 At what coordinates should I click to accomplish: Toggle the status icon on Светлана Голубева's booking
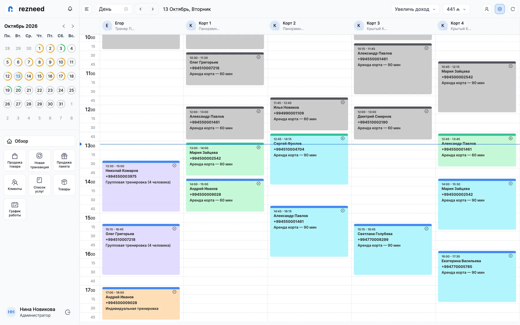[426, 229]
